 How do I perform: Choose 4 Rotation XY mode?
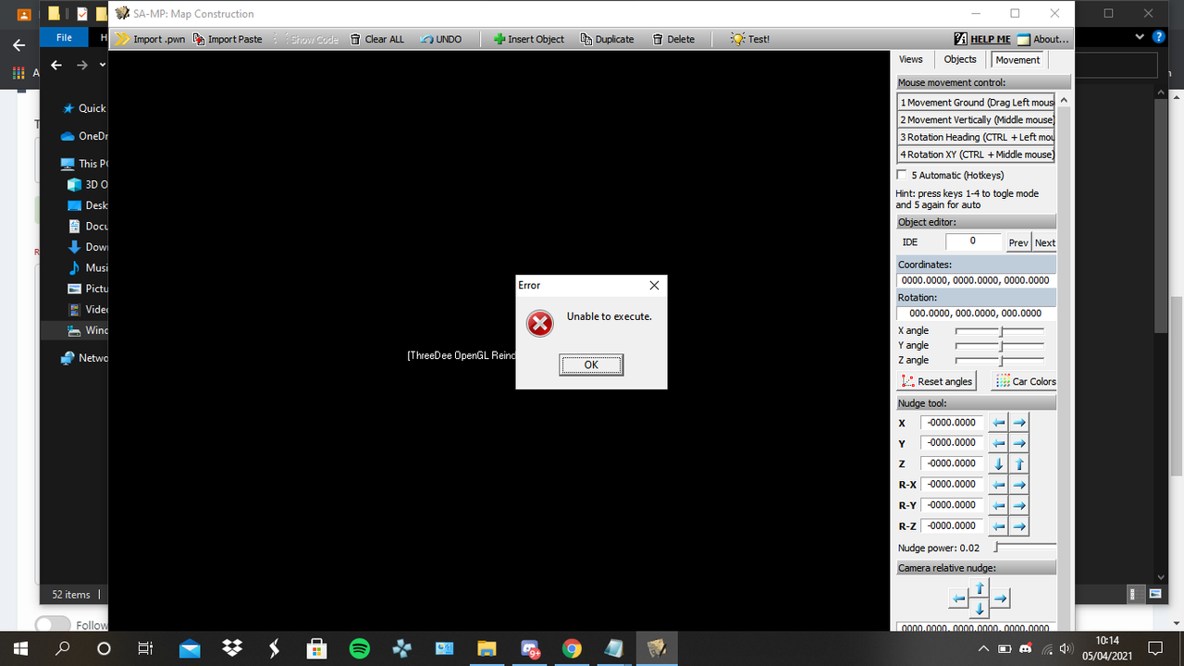point(976,154)
